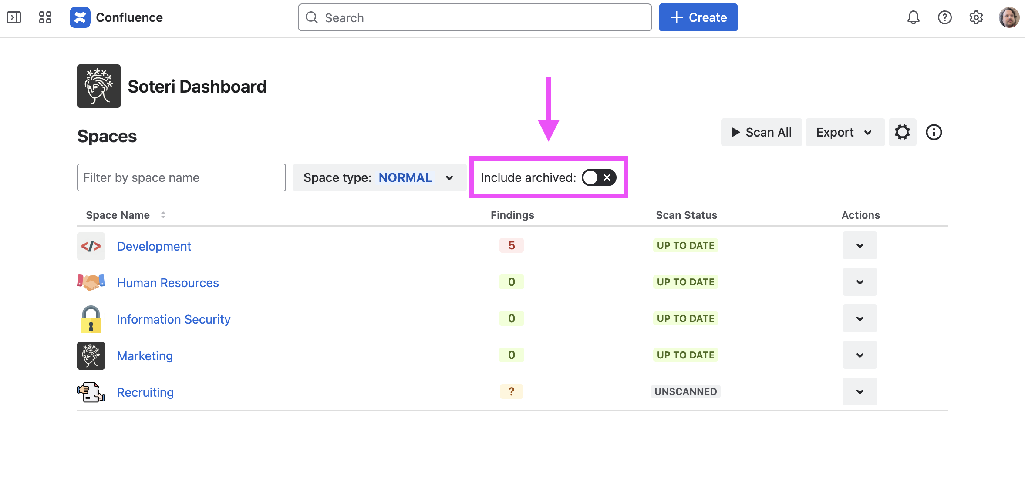Open the Information Security space link

(x=173, y=319)
